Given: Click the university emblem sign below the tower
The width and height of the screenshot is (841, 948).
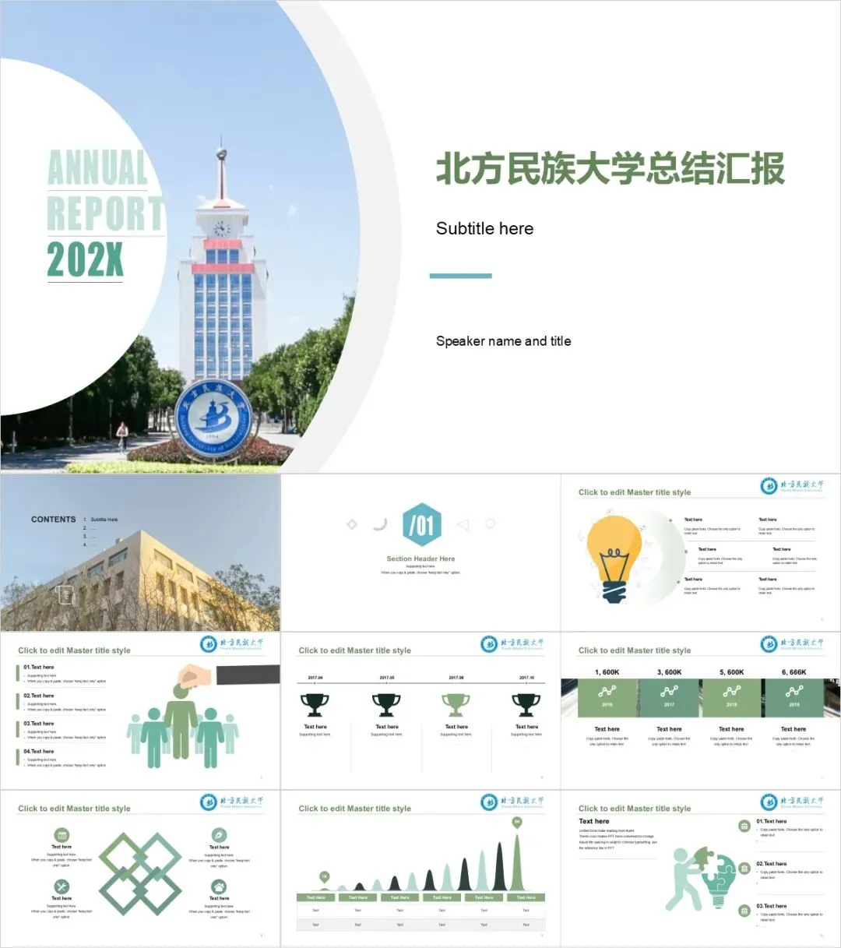Looking at the screenshot, I should (213, 418).
